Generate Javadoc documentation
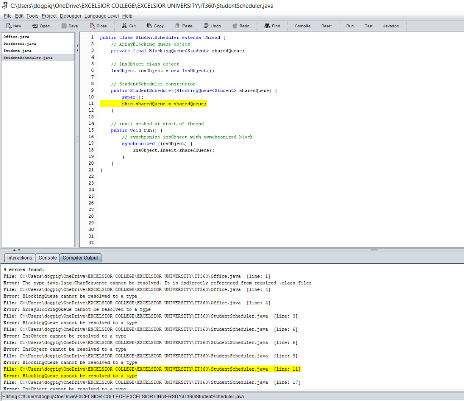Screen dimensions: 464x401 pyautogui.click(x=391, y=26)
